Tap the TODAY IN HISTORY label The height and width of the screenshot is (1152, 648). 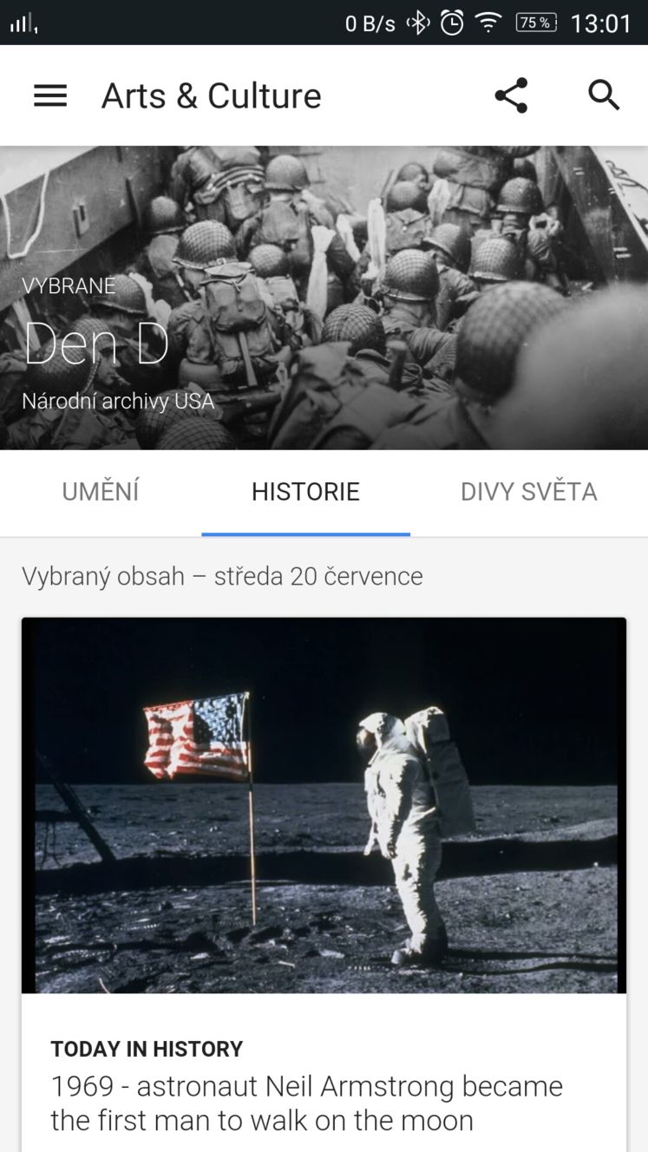[x=147, y=1049]
